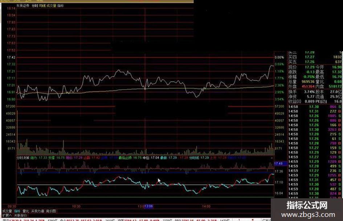Click the 买五 17.26 bid row
Screen dimensions: 343x221
point(315,62)
